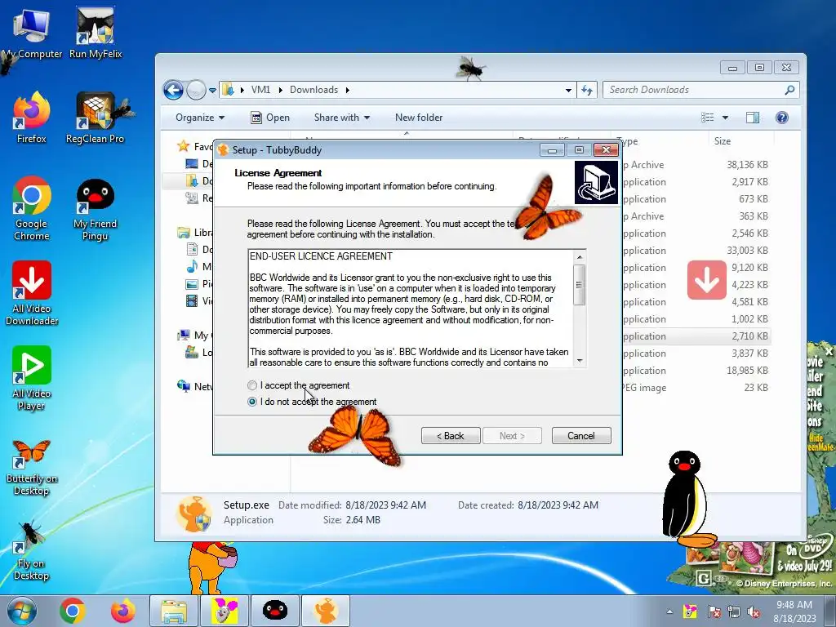836x627 pixels.
Task: Click New folder in the Explorer toolbar
Action: (419, 118)
